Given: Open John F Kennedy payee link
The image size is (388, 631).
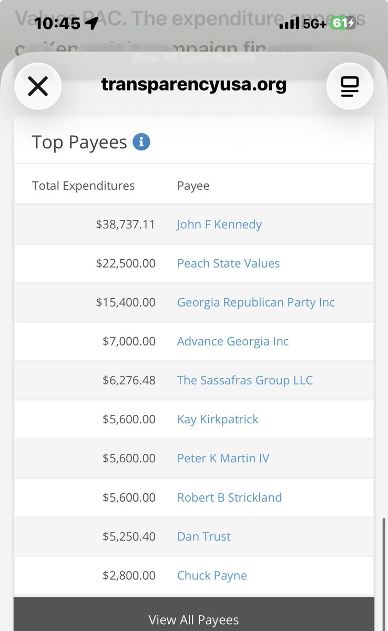Looking at the screenshot, I should coord(219,225).
